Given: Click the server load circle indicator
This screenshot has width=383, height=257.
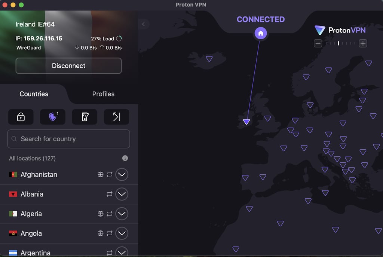Looking at the screenshot, I should coord(119,39).
